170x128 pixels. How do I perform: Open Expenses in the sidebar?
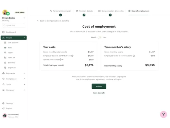(x=12, y=68)
